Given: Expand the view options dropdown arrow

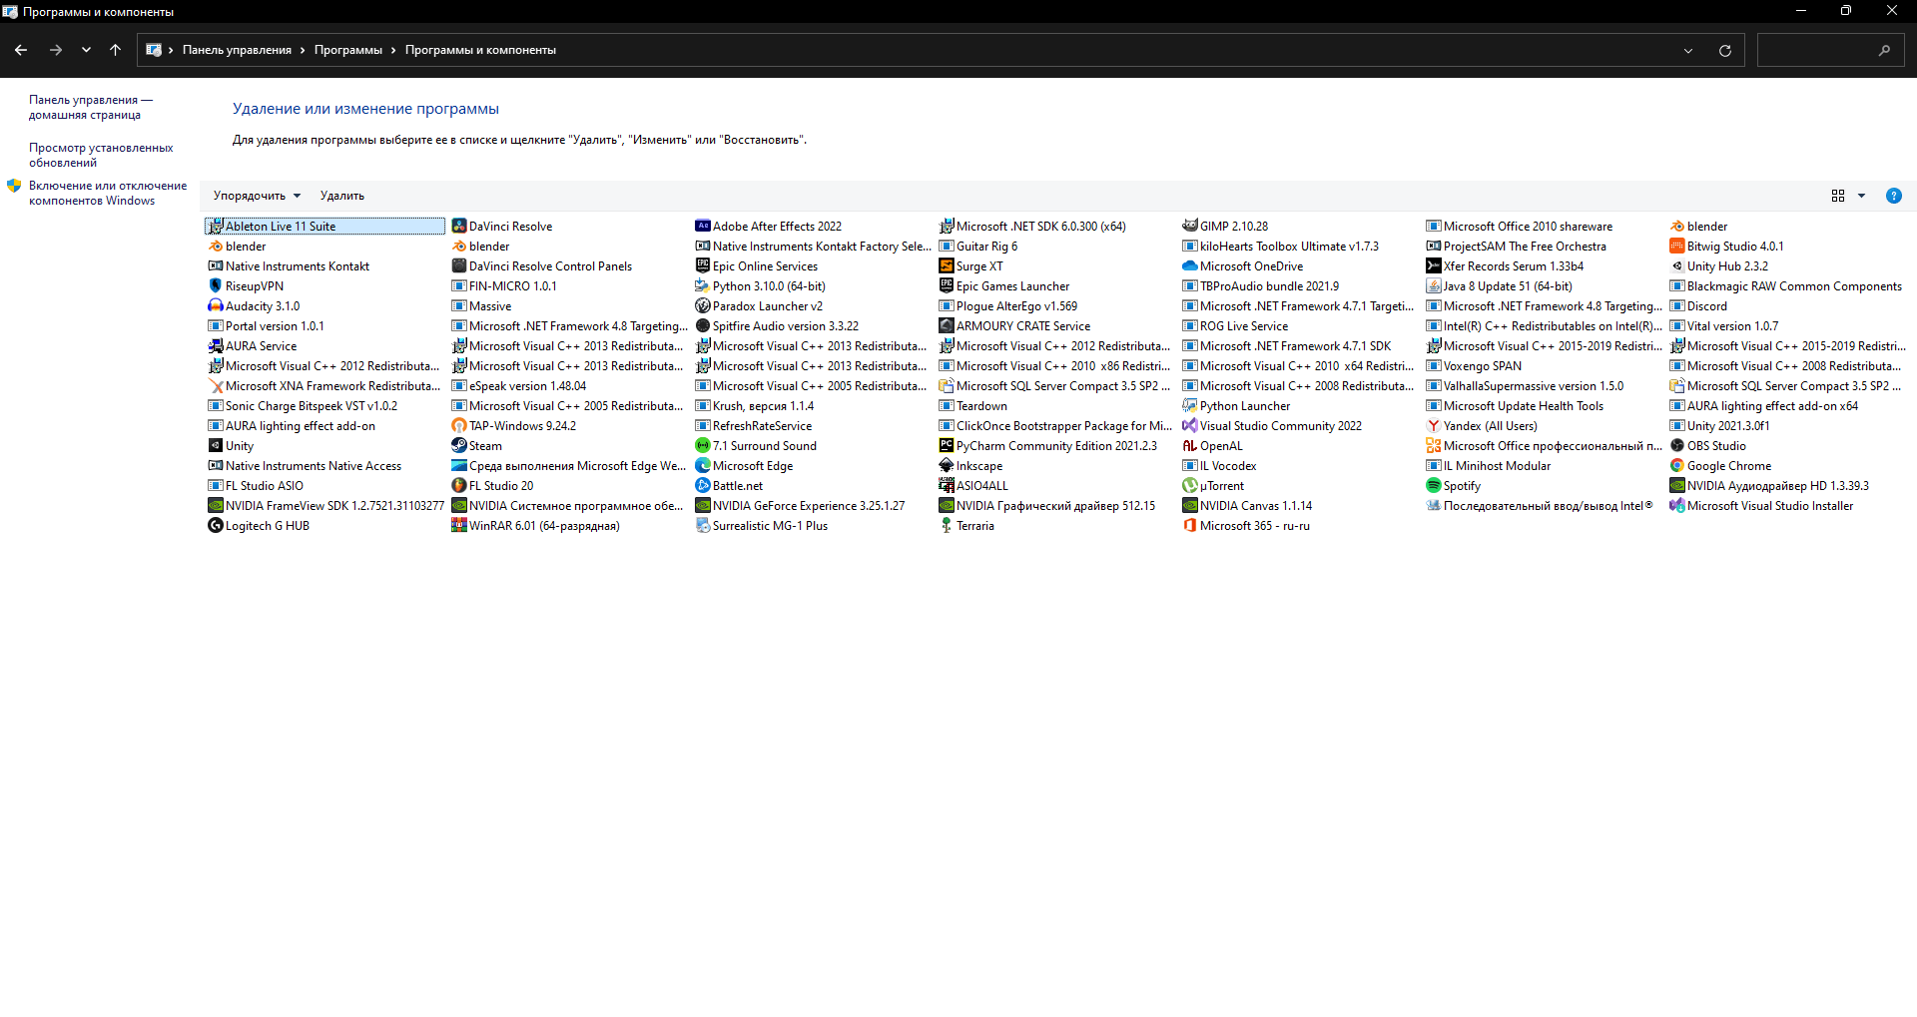Looking at the screenshot, I should 1861,196.
